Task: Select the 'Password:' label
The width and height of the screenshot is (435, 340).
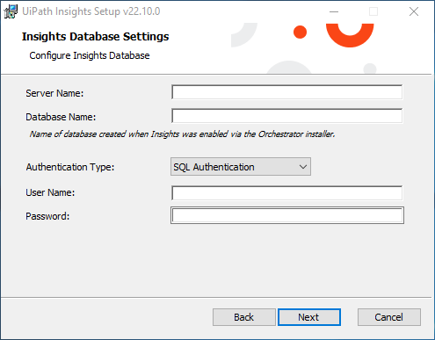Action: click(x=47, y=216)
